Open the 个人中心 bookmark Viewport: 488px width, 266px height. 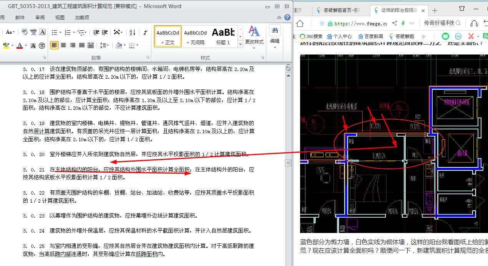coord(339,36)
